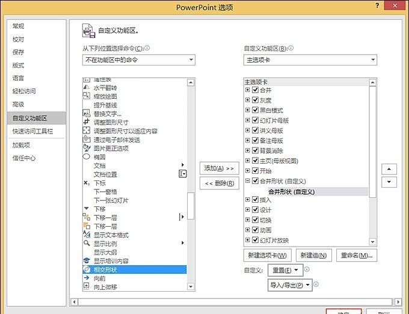Select the 合并形状 (自定义) group row

pyautogui.click(x=318, y=192)
